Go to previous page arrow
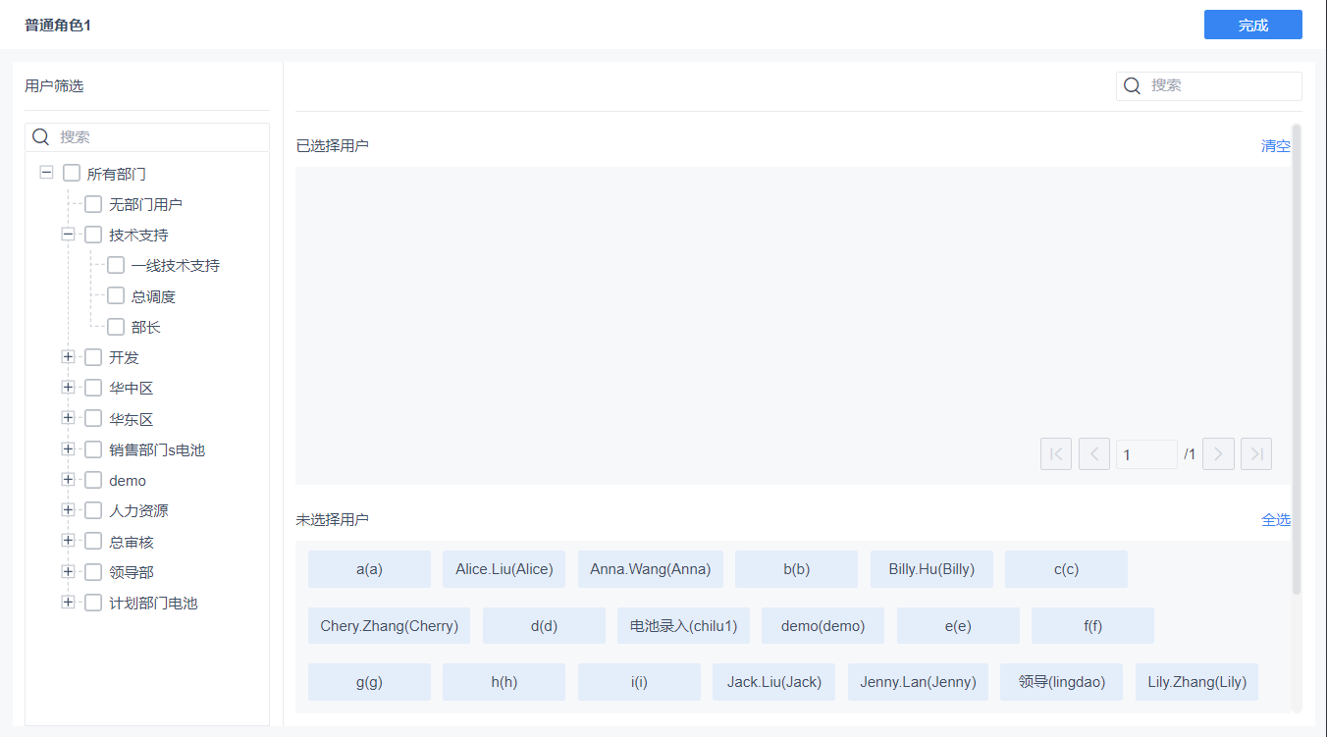The image size is (1327, 737). [1094, 454]
